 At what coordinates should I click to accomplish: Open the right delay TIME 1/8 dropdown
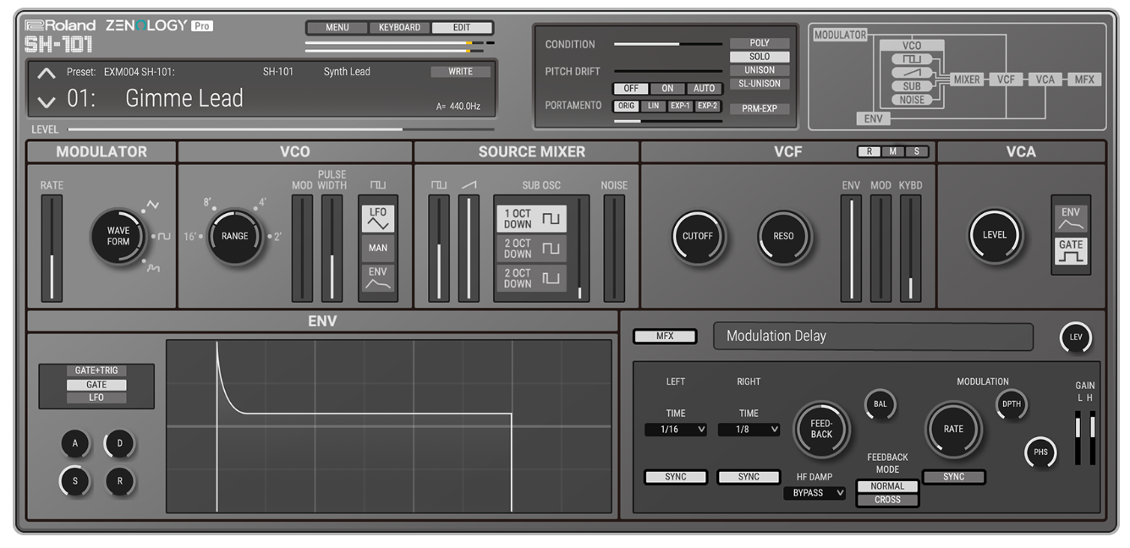click(x=749, y=430)
